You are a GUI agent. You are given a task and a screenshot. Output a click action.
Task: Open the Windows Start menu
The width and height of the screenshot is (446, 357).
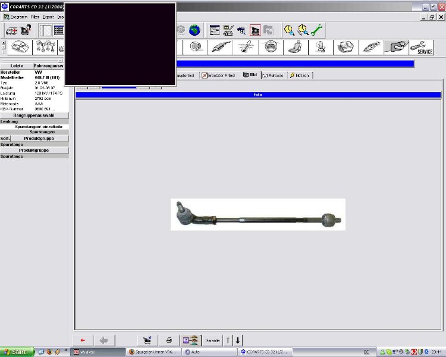pos(15,352)
